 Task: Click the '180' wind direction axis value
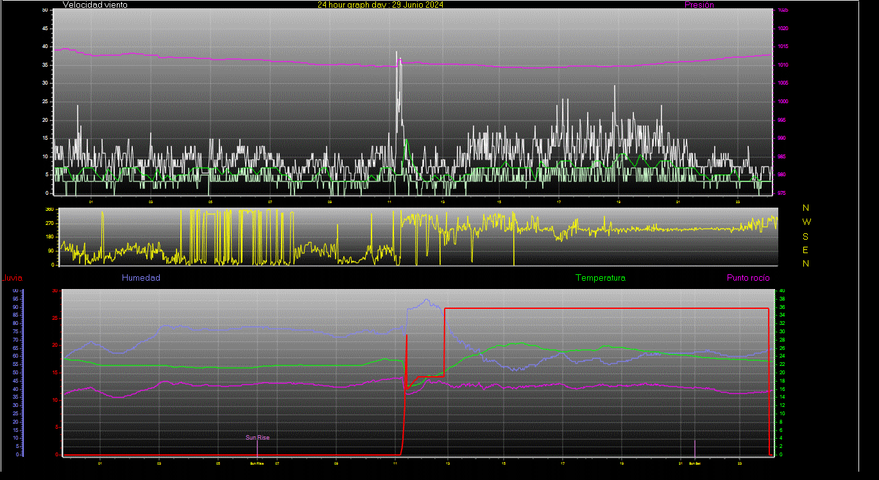[x=49, y=237]
